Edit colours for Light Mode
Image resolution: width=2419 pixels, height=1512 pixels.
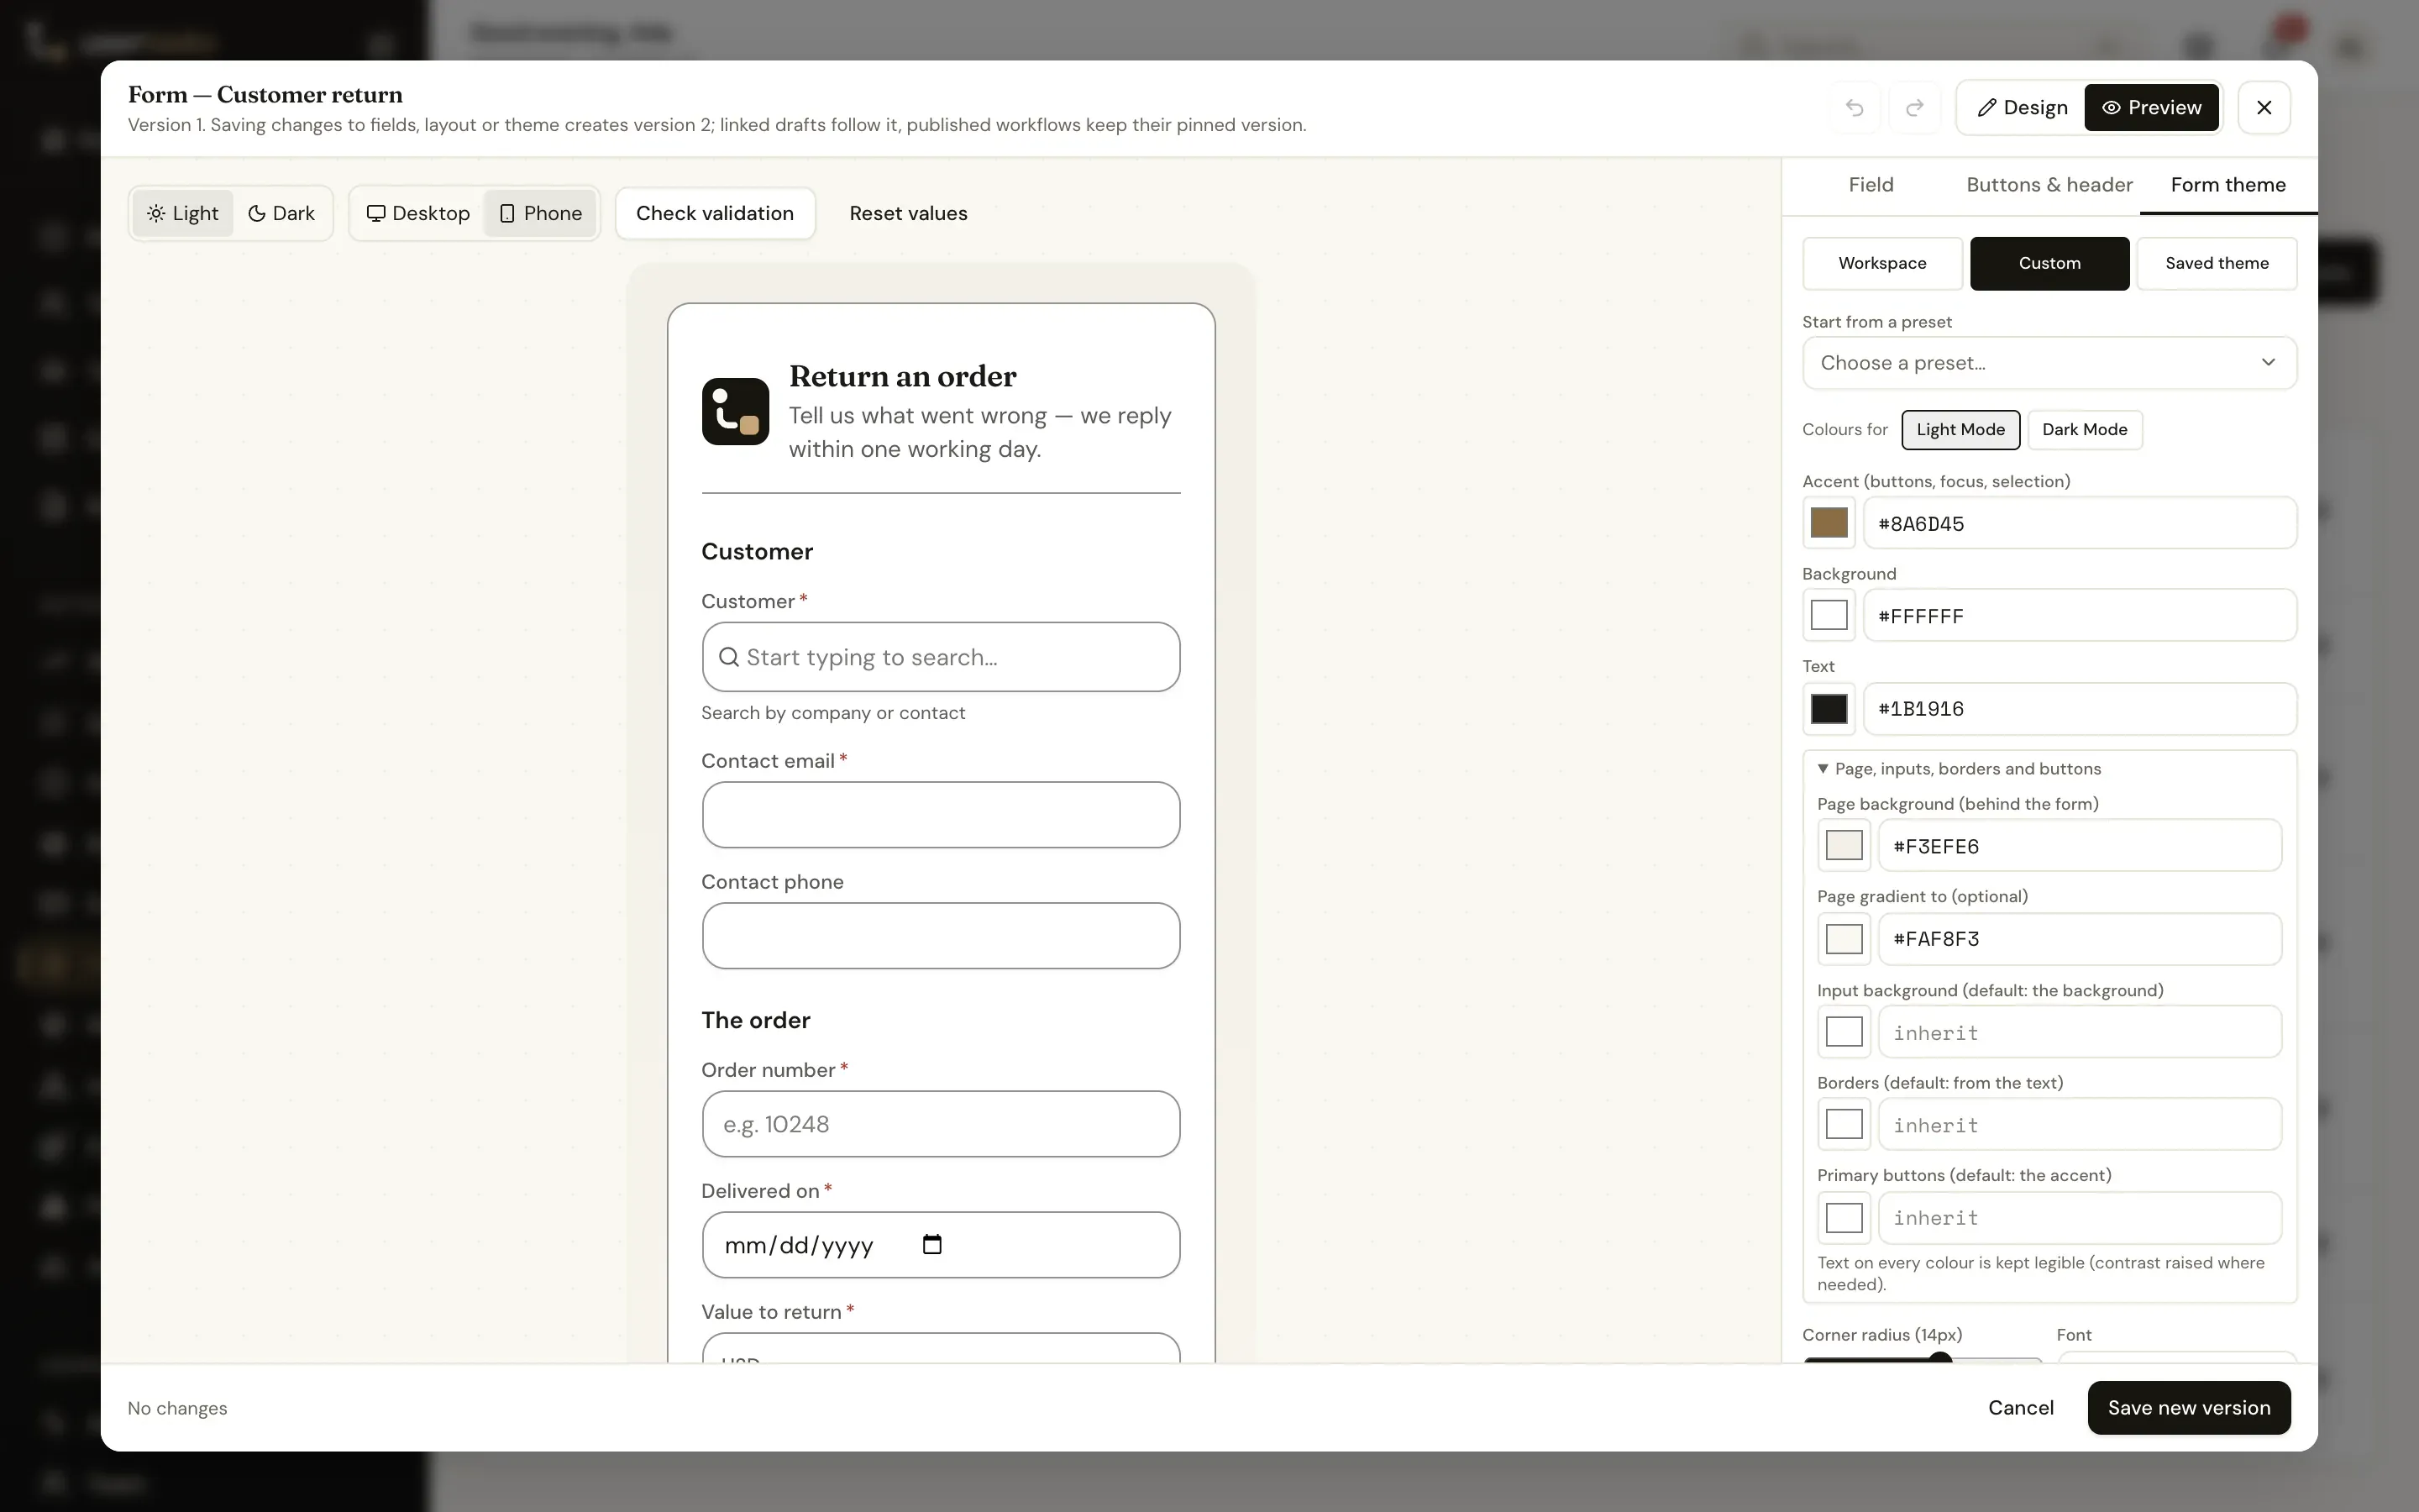pyautogui.click(x=1960, y=430)
